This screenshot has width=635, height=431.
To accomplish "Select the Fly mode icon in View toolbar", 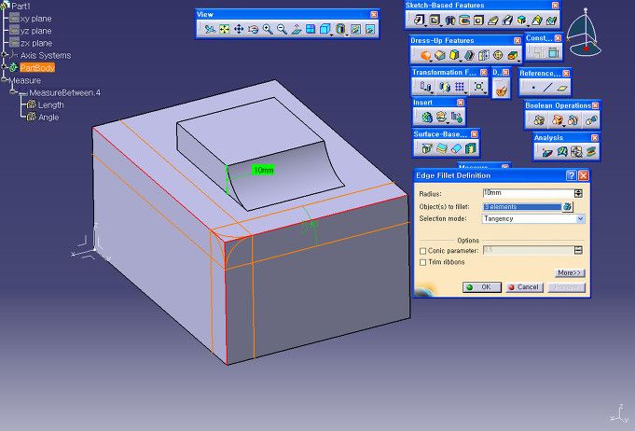I will point(210,29).
